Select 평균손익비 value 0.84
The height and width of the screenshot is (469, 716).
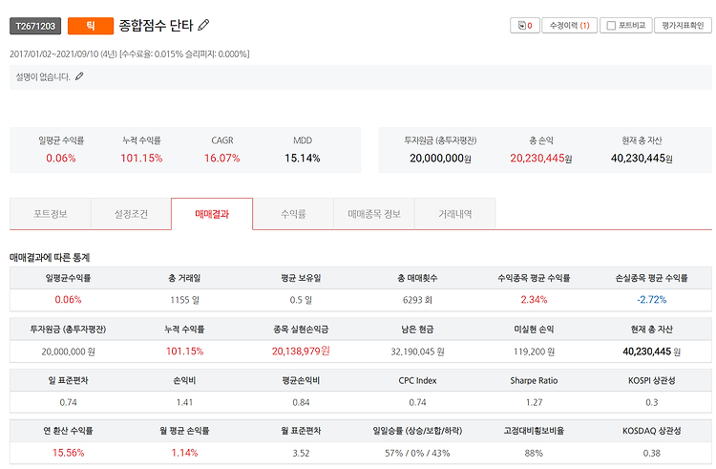pos(301,402)
